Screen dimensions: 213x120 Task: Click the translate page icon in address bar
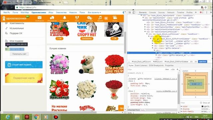[x=202, y=7]
